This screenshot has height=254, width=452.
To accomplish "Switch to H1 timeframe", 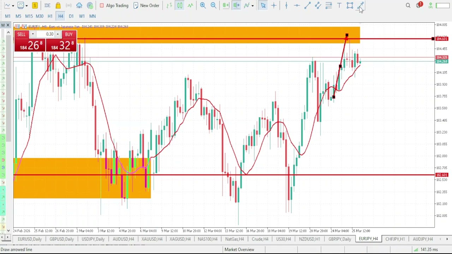I will coord(50,16).
